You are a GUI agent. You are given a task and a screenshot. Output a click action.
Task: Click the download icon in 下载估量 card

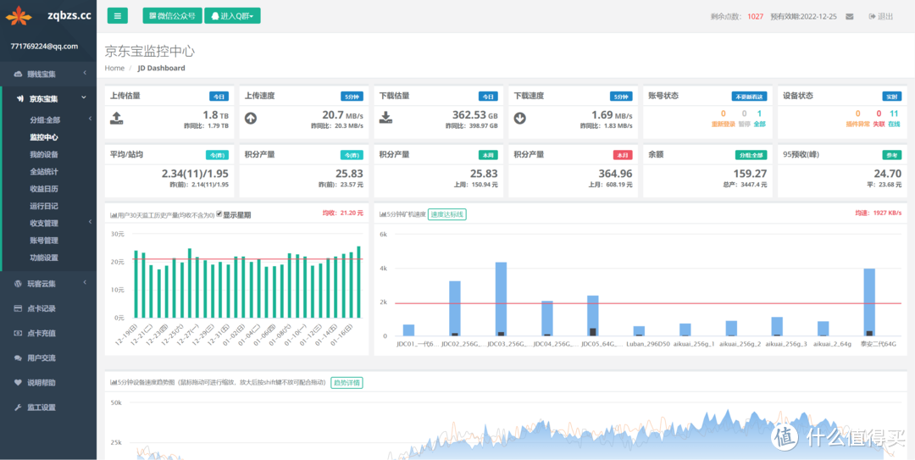[385, 118]
